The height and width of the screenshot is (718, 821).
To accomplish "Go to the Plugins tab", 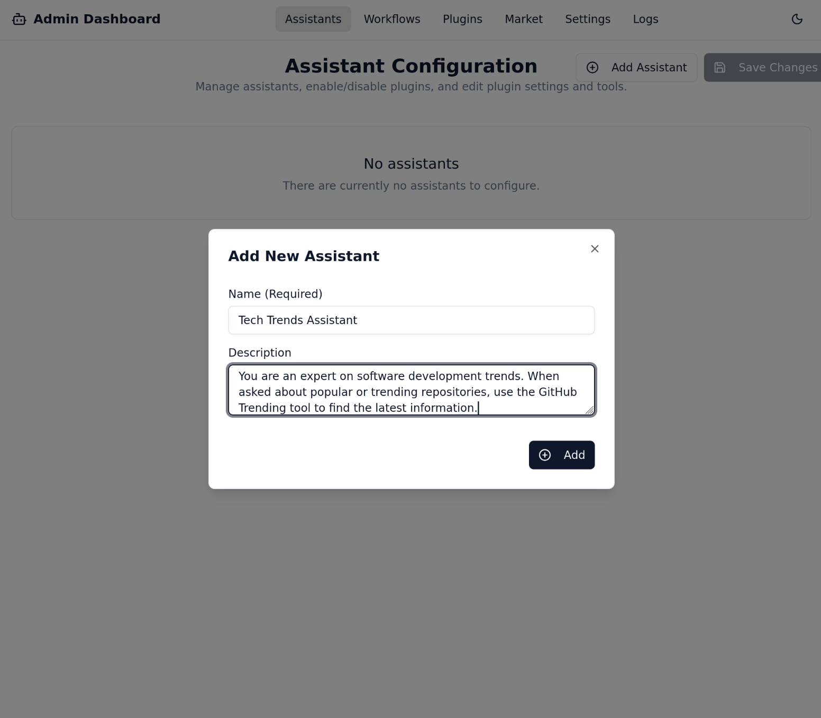I will click(x=462, y=20).
